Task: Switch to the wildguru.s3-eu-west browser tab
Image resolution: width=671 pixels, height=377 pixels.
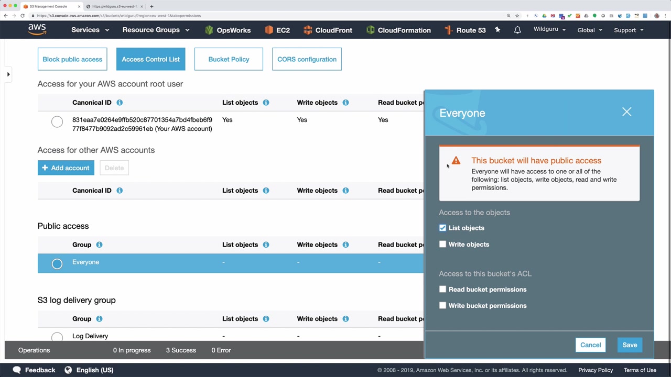Action: (115, 6)
